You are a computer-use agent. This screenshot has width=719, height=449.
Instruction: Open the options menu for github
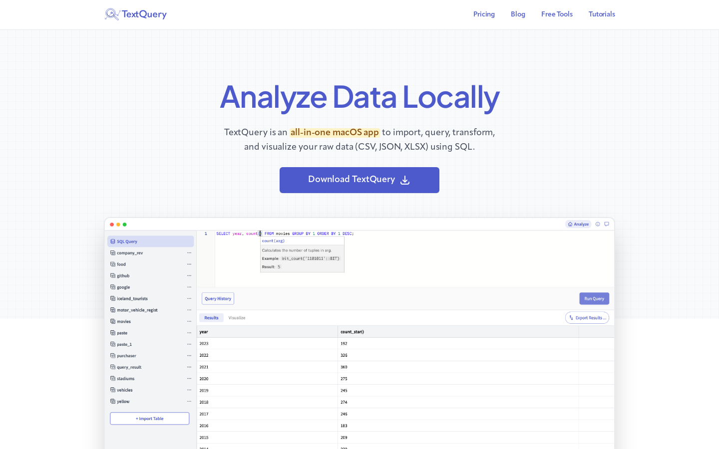(x=189, y=276)
